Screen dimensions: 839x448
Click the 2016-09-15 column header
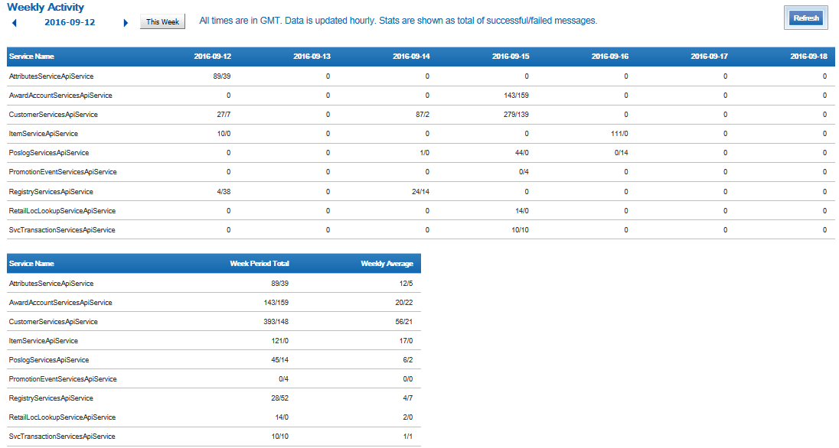(511, 56)
